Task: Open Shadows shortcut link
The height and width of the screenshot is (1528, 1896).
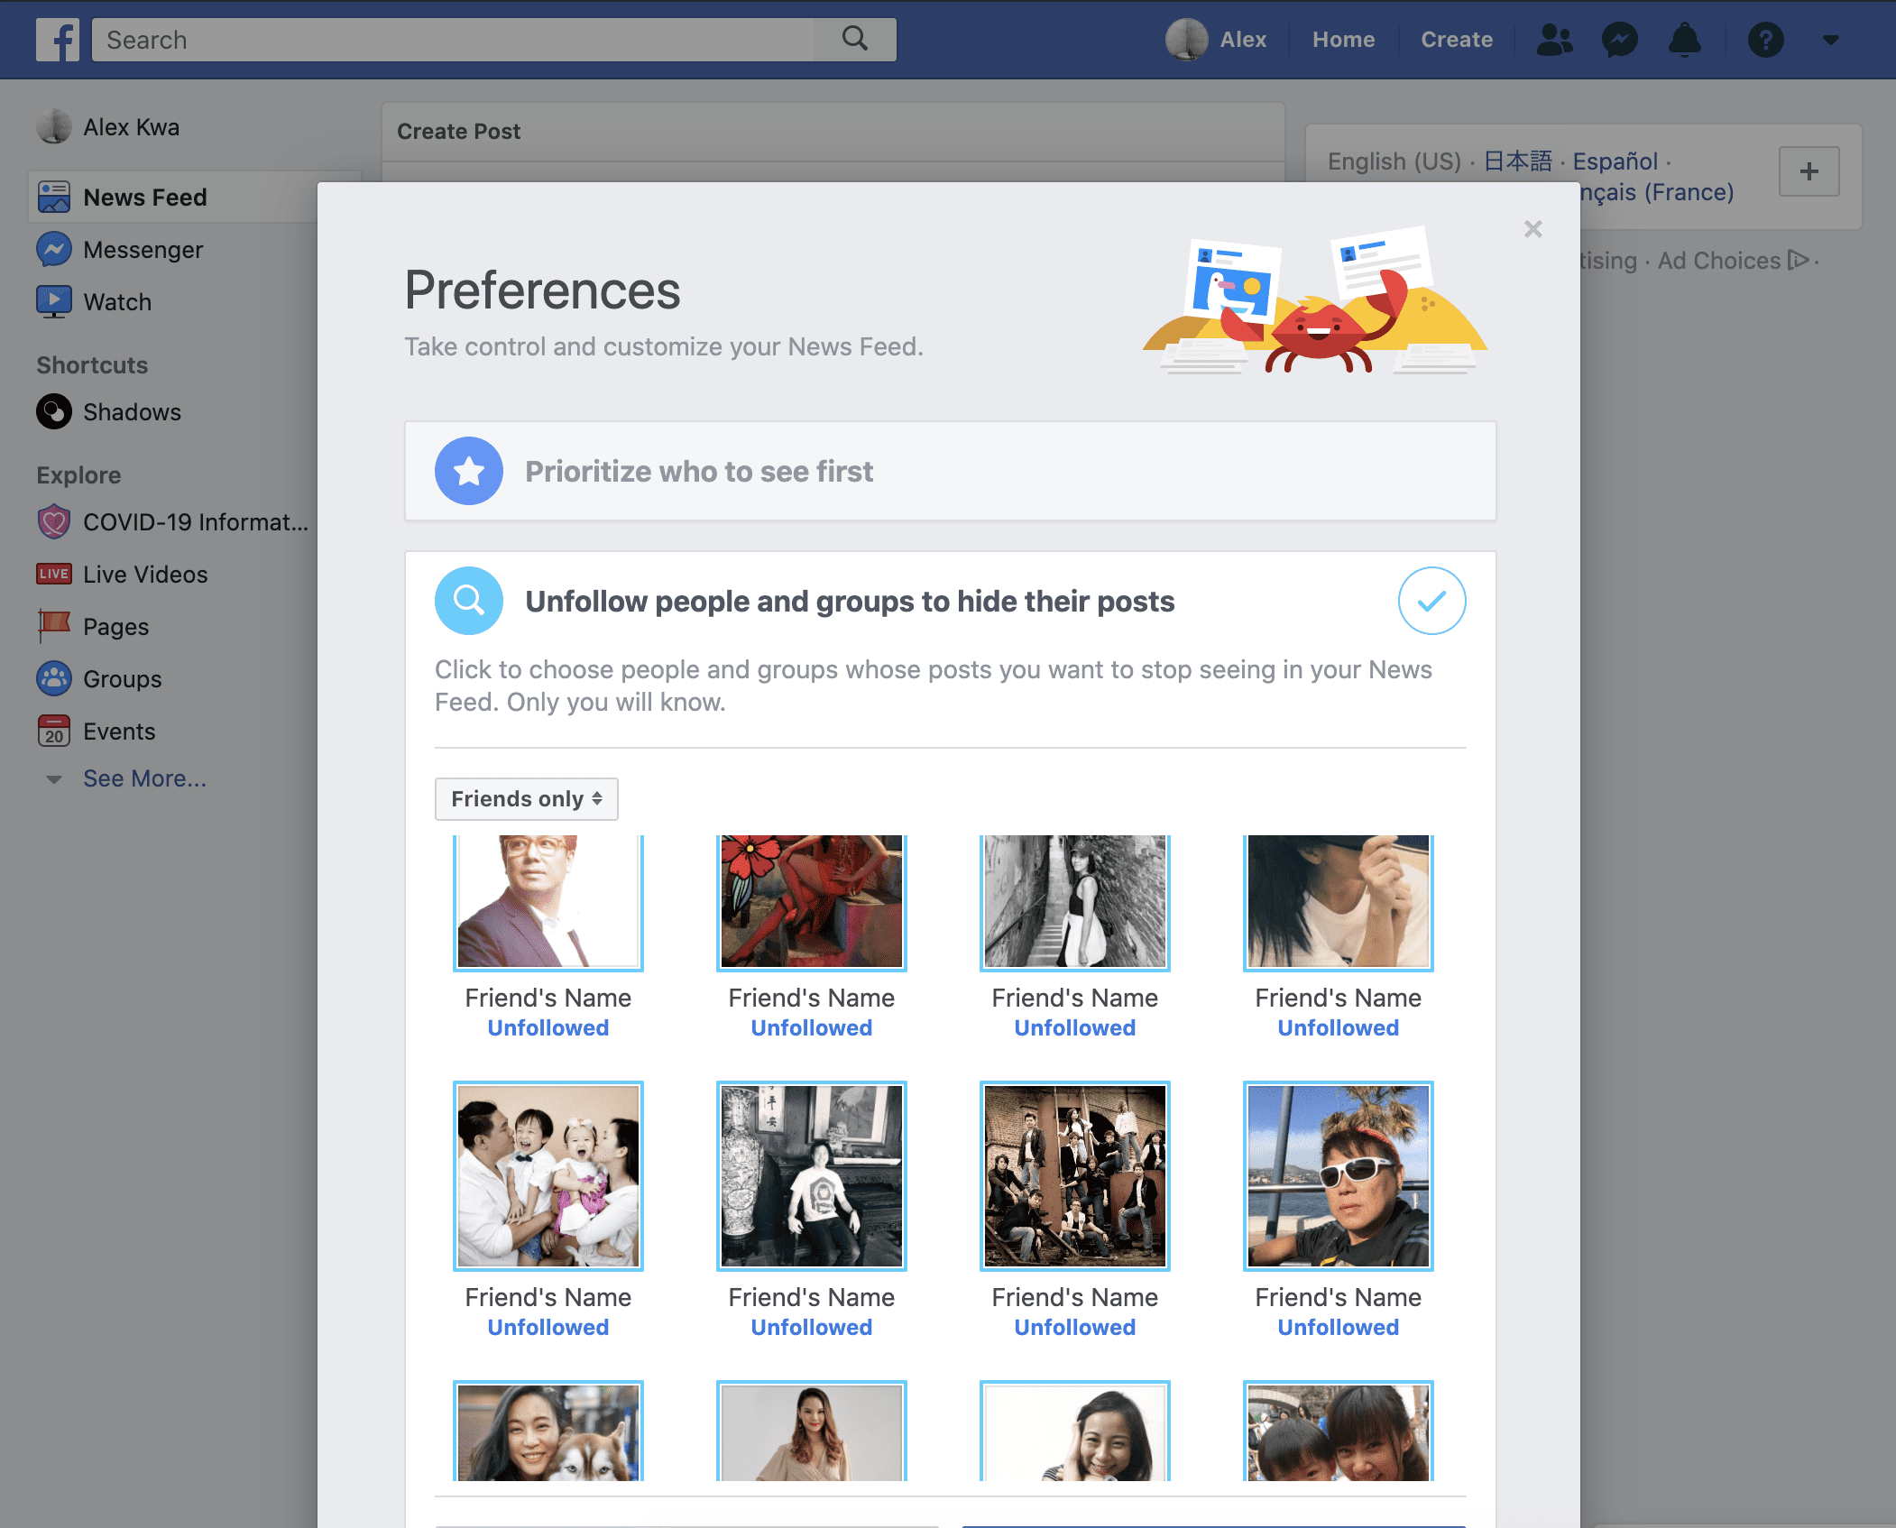Action: [132, 412]
